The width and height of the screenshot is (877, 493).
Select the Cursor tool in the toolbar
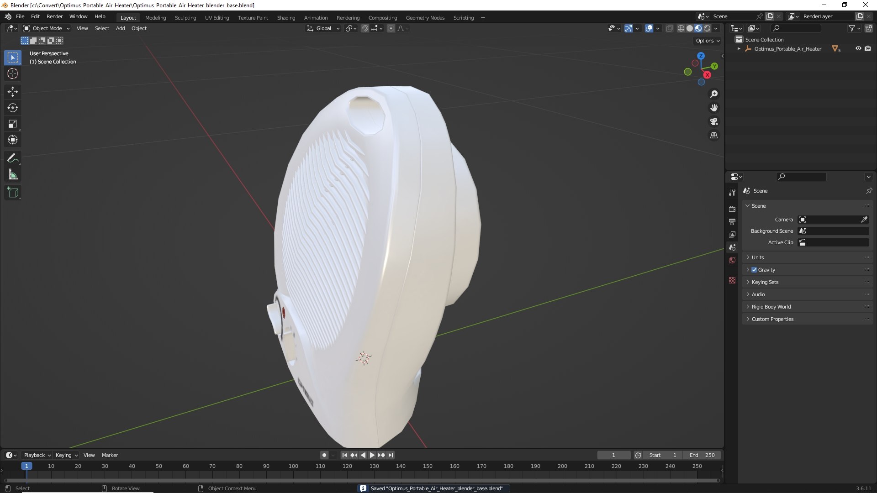13,73
